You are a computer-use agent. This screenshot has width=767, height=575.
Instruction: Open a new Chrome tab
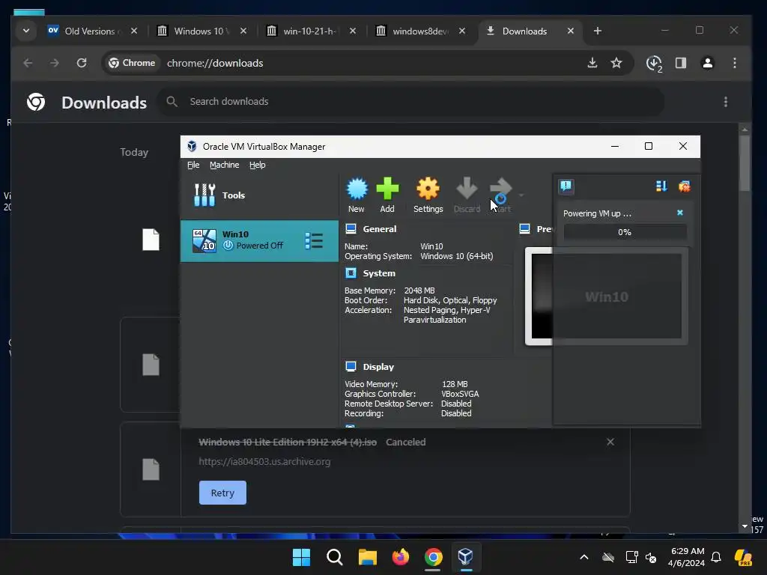pos(597,31)
